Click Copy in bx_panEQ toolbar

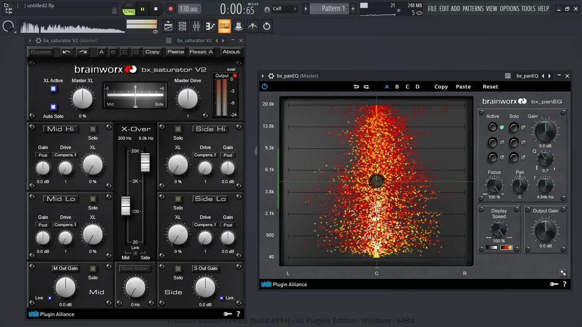(441, 86)
